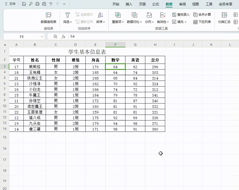
Task: Select cell containing 唐三藏
Action: [x=35, y=129]
